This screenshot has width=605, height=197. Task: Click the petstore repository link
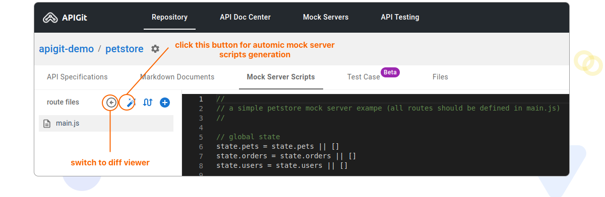click(125, 49)
